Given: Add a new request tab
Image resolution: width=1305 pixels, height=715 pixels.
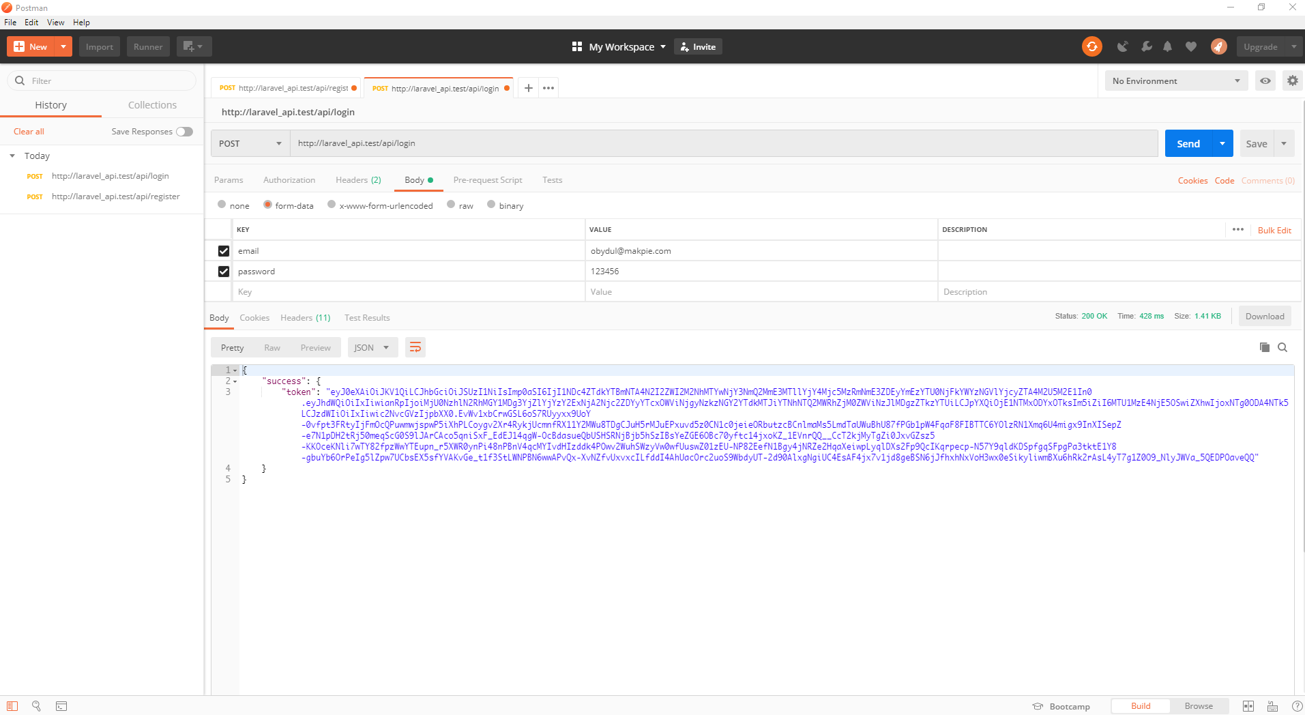Looking at the screenshot, I should [x=528, y=88].
